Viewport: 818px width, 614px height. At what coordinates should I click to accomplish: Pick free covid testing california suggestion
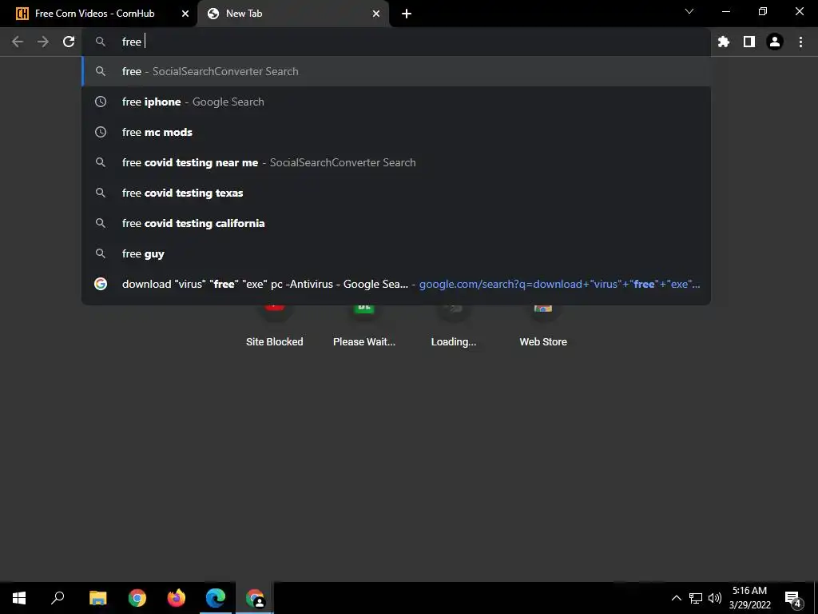click(396, 223)
